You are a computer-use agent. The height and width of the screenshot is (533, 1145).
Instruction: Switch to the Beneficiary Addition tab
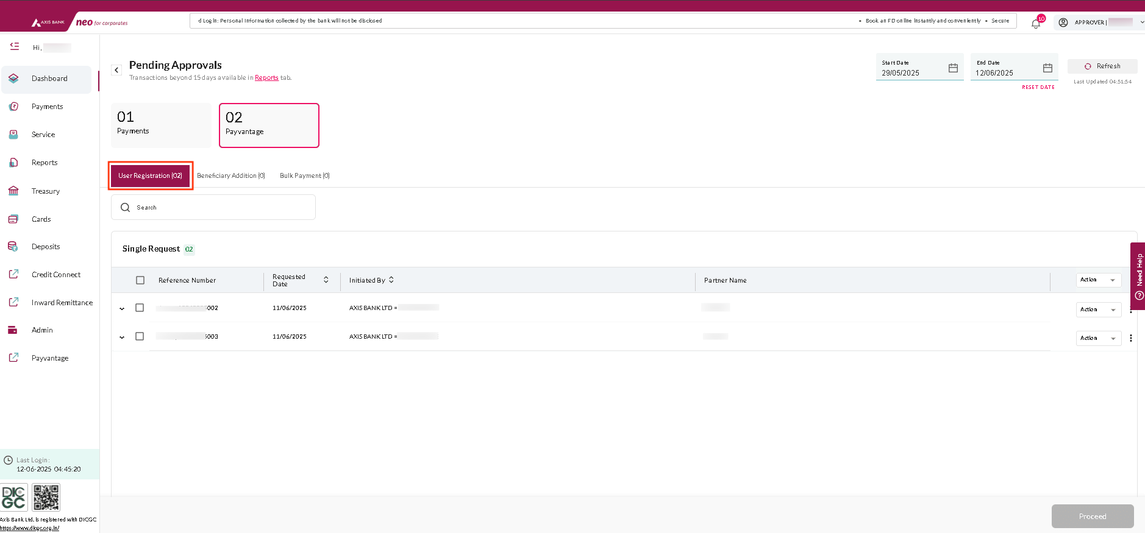(231, 175)
